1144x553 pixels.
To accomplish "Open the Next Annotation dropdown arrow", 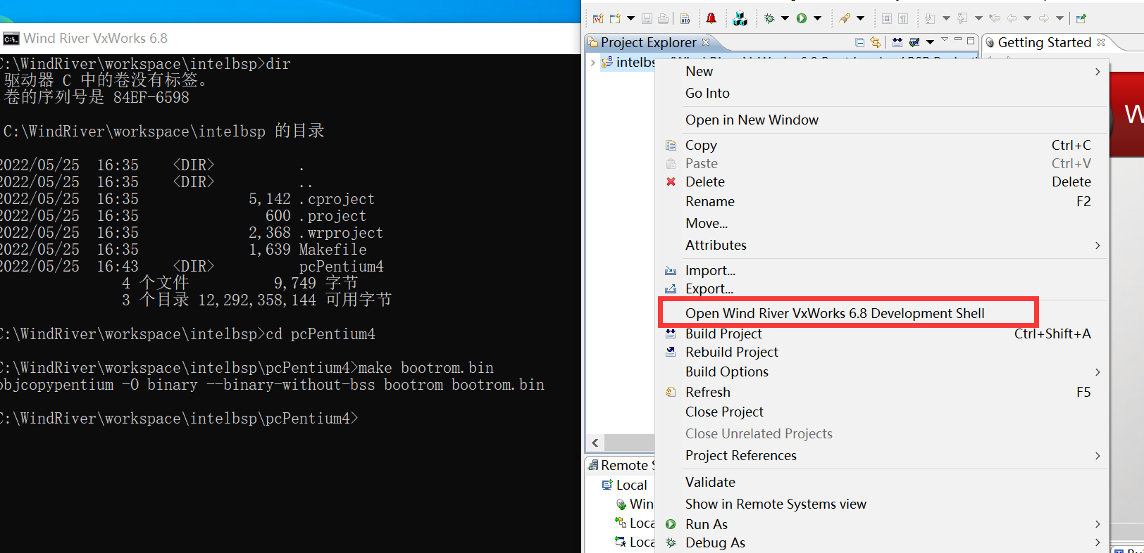I will coord(946,18).
